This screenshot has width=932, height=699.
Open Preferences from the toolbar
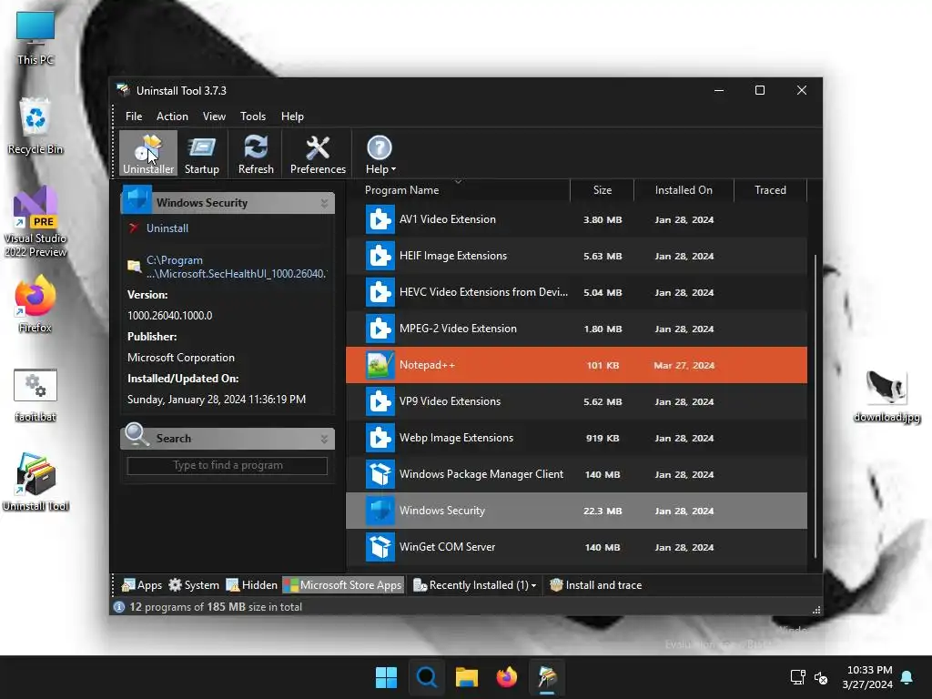318,154
